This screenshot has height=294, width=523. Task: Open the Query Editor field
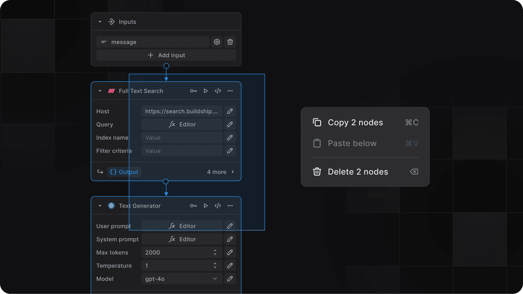[182, 125]
